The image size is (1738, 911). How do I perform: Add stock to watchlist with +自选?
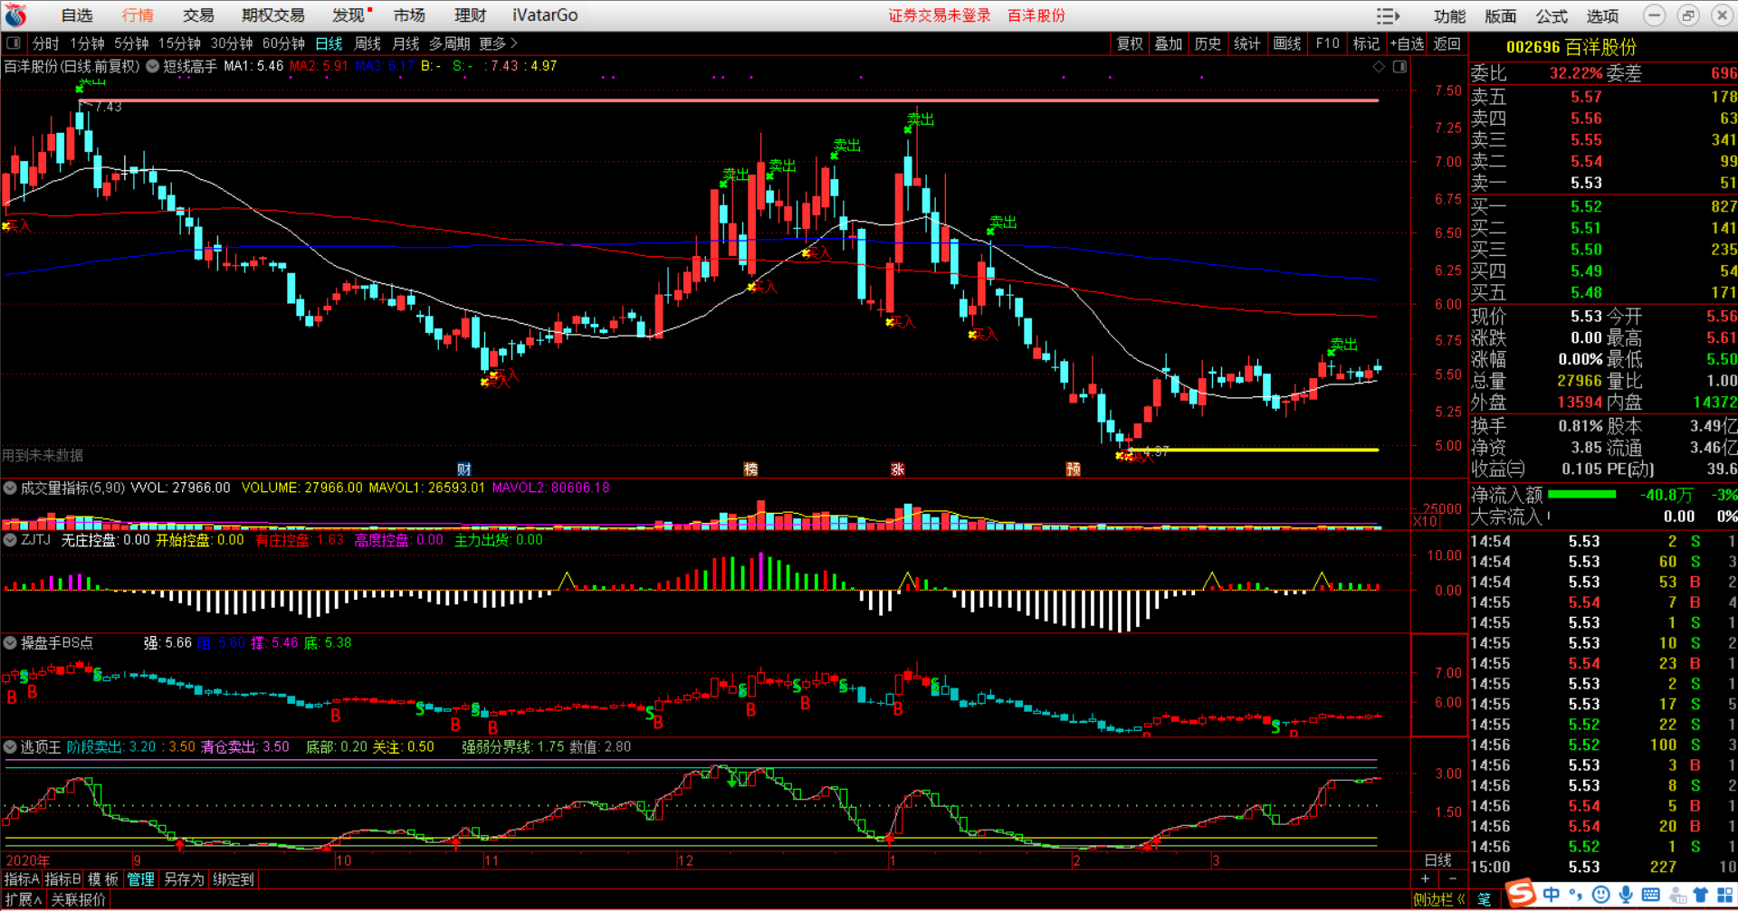click(x=1407, y=43)
